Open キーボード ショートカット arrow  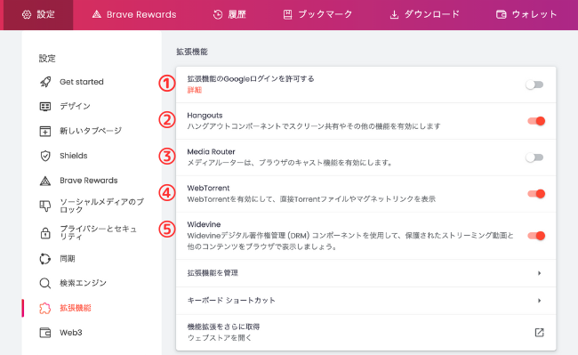point(539,301)
